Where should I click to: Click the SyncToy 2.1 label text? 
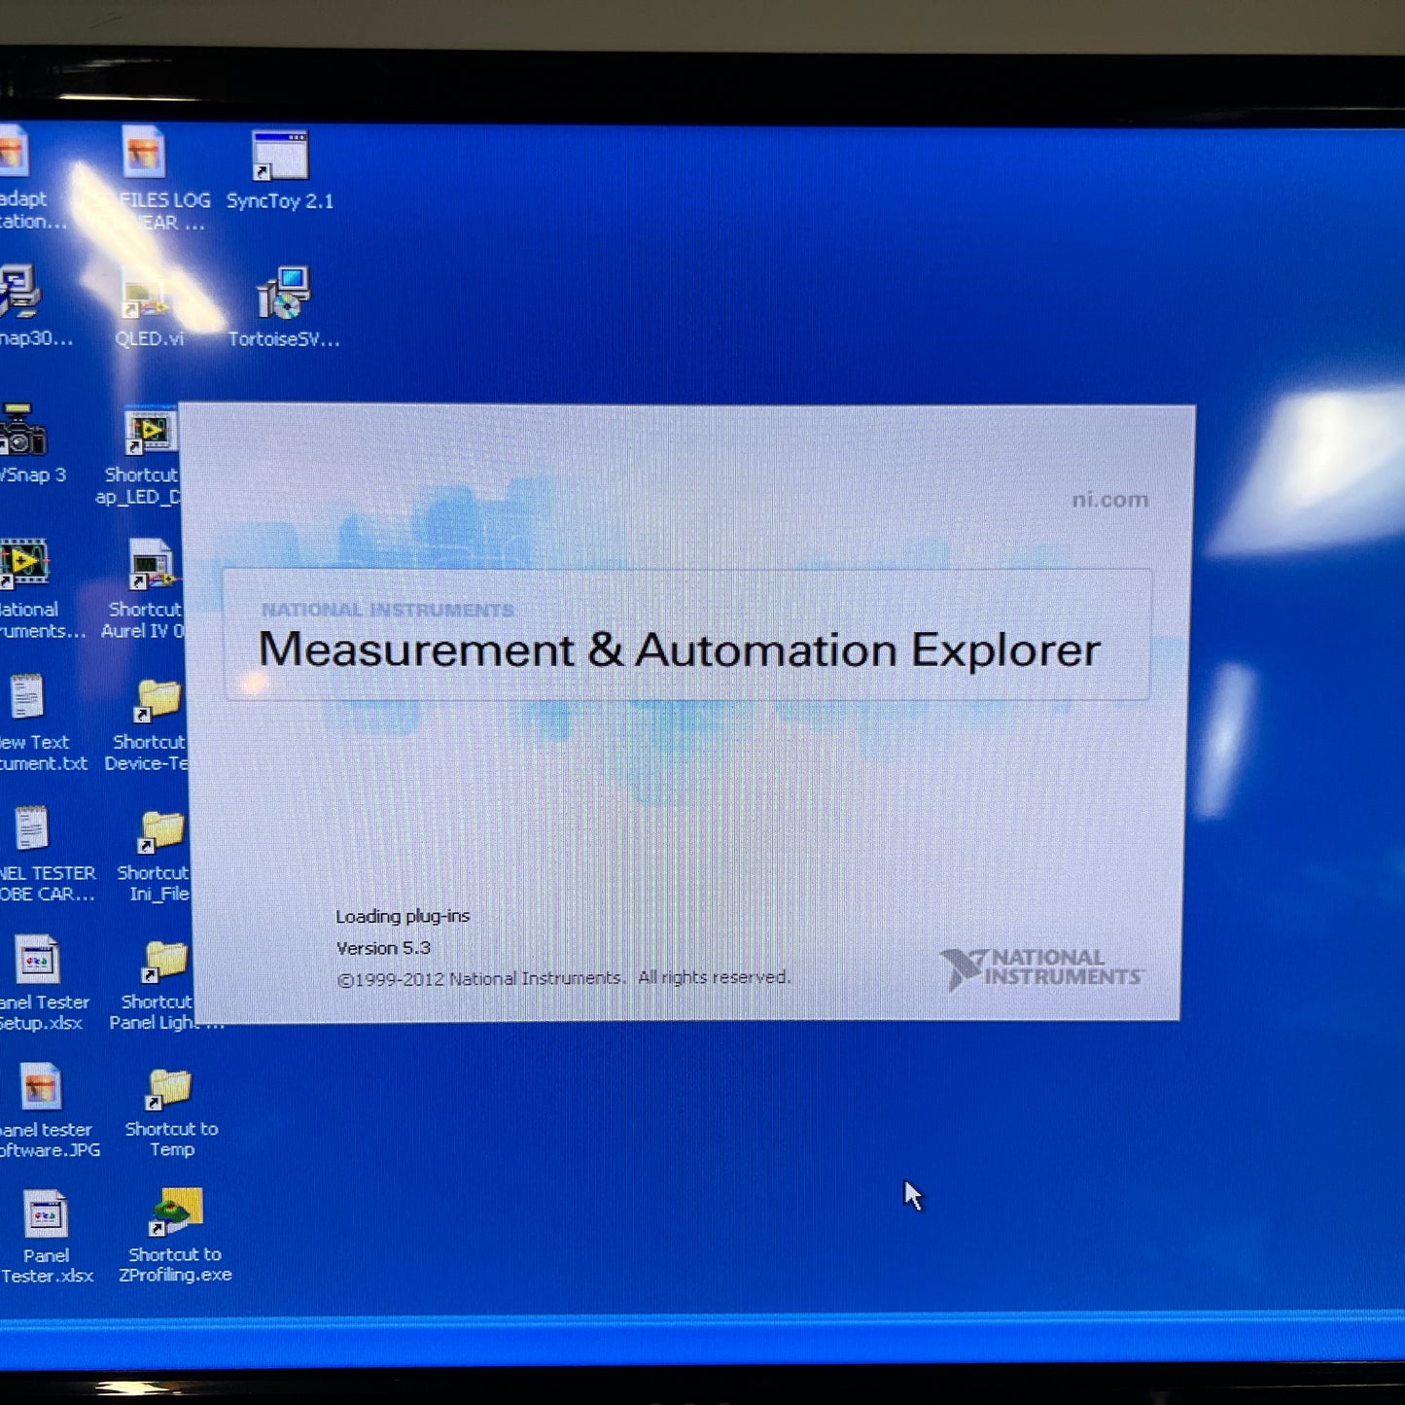pos(280,201)
